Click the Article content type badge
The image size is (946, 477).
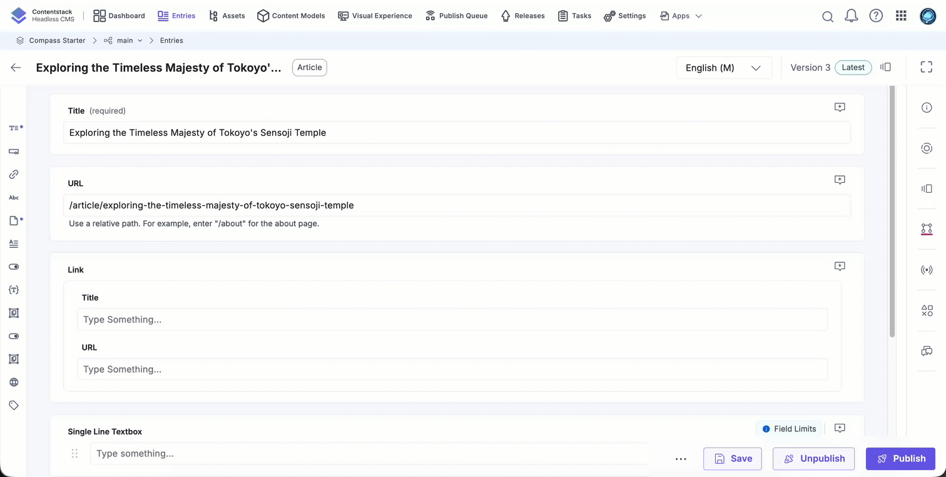310,68
